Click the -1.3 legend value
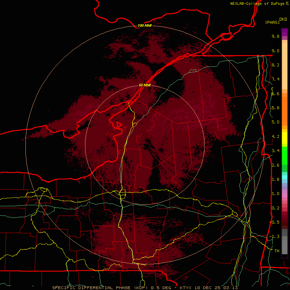 (274, 237)
